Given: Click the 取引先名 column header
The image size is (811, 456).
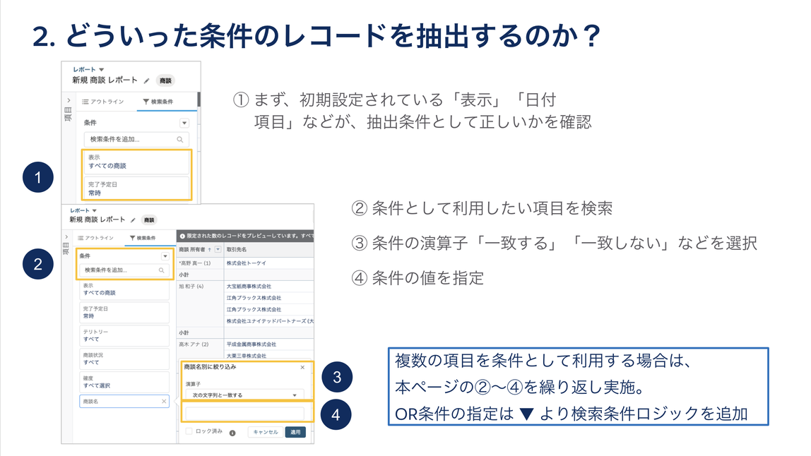Looking at the screenshot, I should pos(237,249).
